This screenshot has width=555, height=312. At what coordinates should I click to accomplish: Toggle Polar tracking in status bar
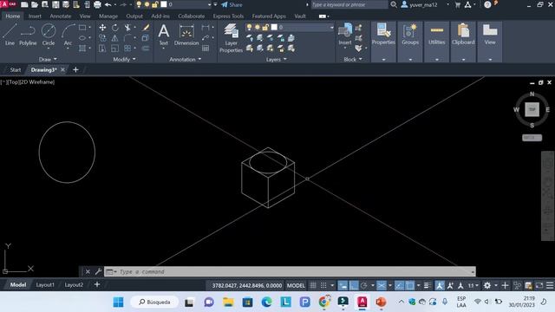point(364,285)
